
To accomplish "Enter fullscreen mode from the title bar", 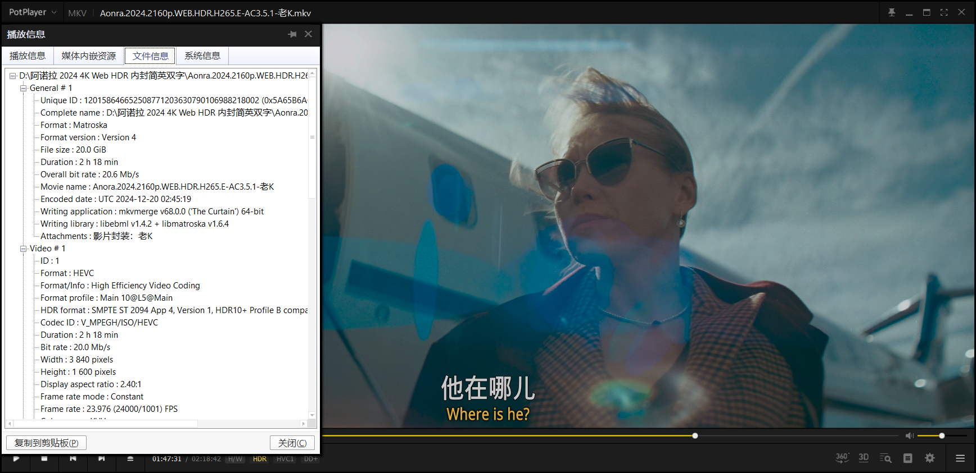I will pyautogui.click(x=944, y=12).
